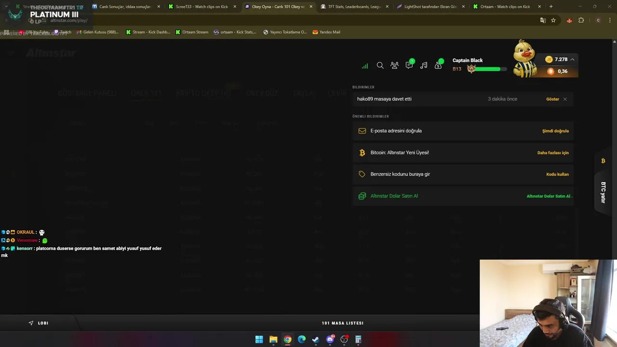
Task: Bookmark this page with star icon
Action: click(553, 20)
